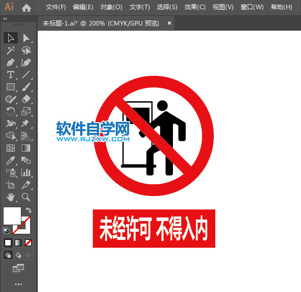Select the Mesh tool
Screen dimensions: 301x292
click(x=11, y=148)
